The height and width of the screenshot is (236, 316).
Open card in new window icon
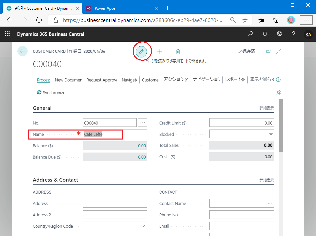click(x=268, y=51)
